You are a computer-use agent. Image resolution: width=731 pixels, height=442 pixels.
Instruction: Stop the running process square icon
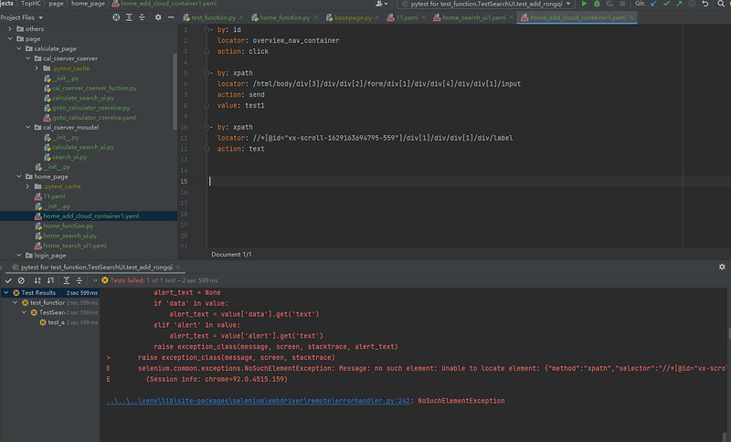tap(622, 4)
